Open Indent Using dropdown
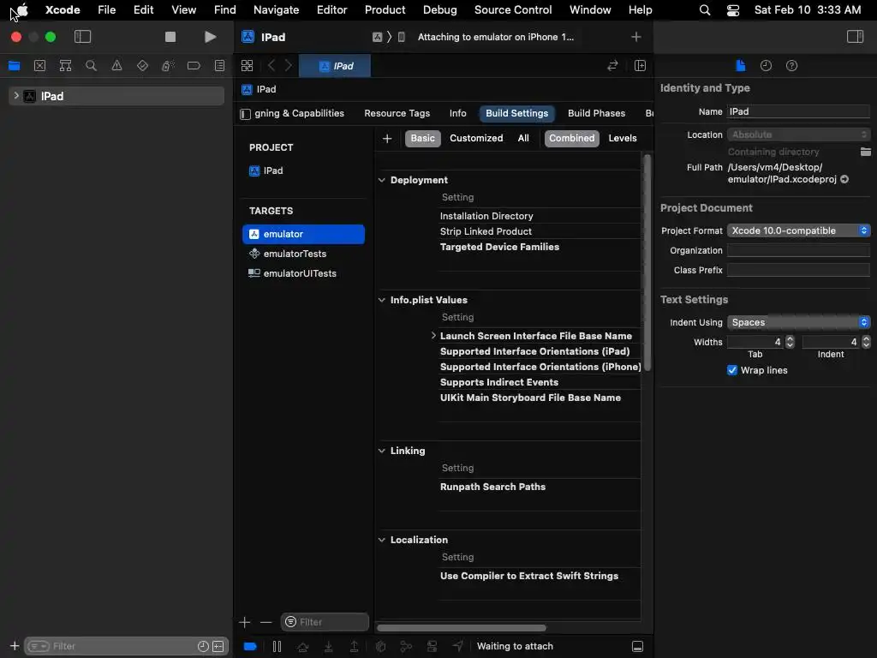The width and height of the screenshot is (877, 658). pyautogui.click(x=798, y=322)
